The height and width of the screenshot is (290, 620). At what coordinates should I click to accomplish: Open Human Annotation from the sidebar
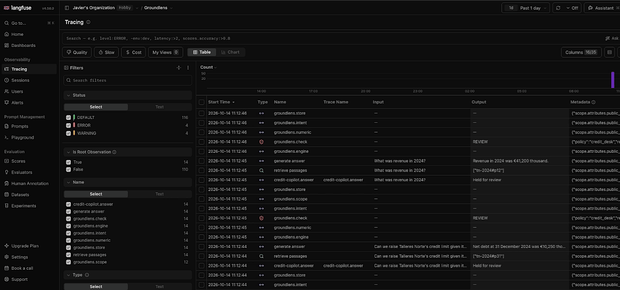pyautogui.click(x=29, y=183)
